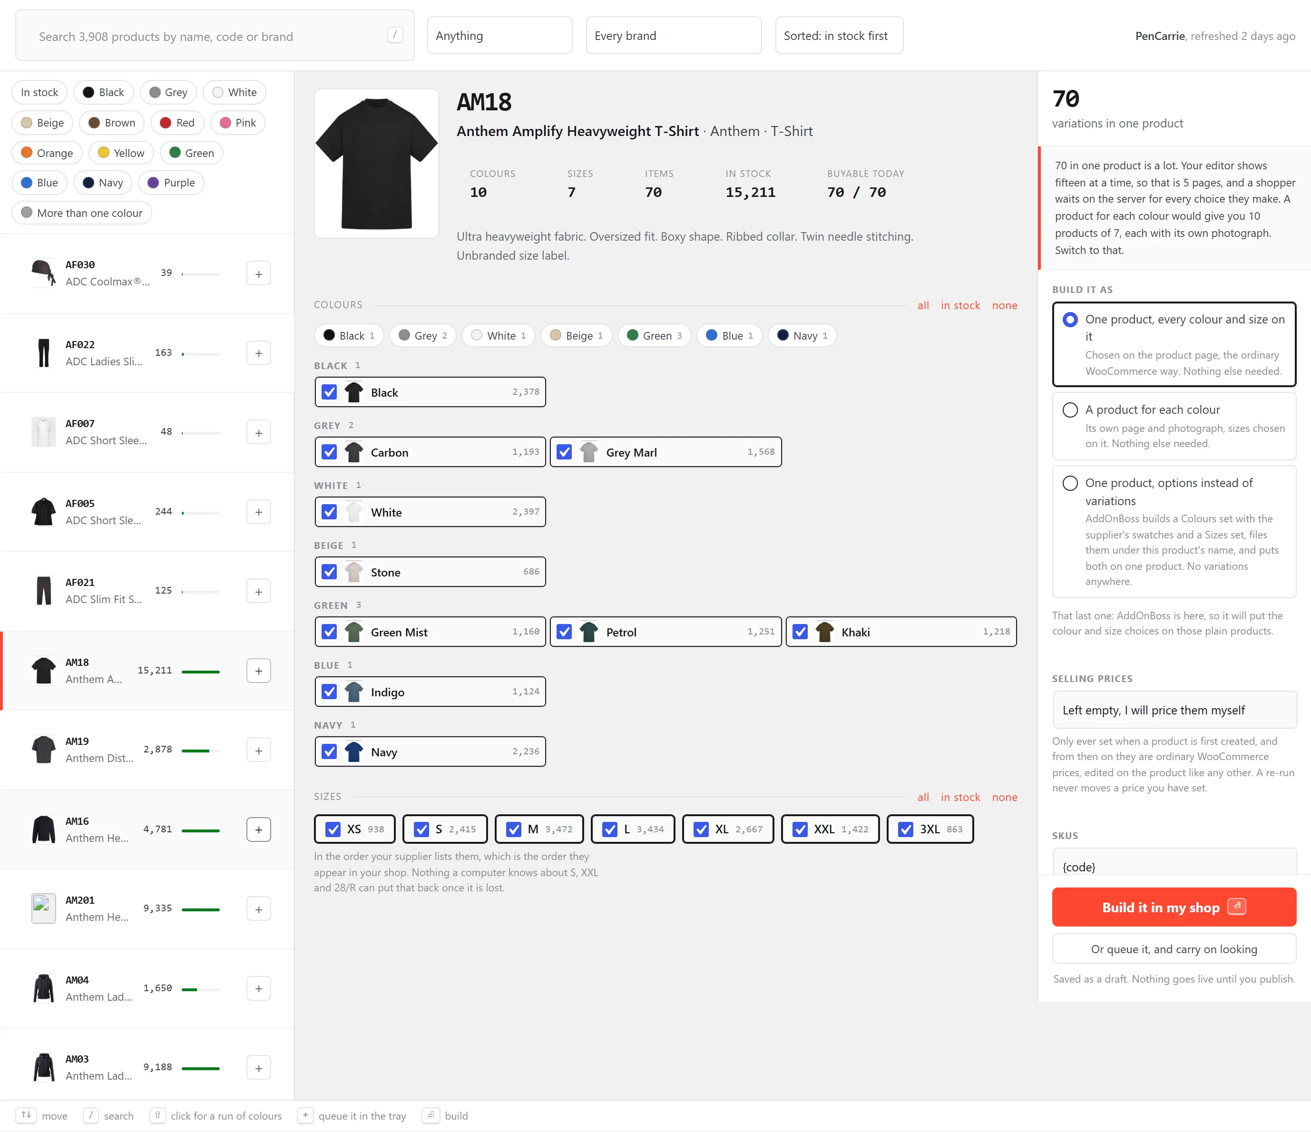Open the 'Sorted: in stock first' dropdown

click(839, 35)
